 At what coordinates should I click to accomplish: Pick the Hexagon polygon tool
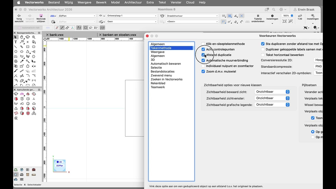[34, 56]
